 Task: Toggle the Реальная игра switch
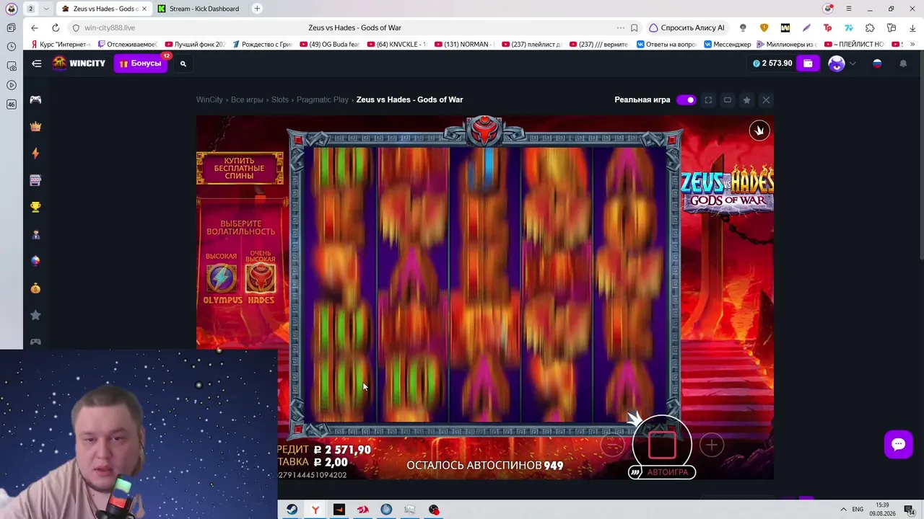pos(686,100)
